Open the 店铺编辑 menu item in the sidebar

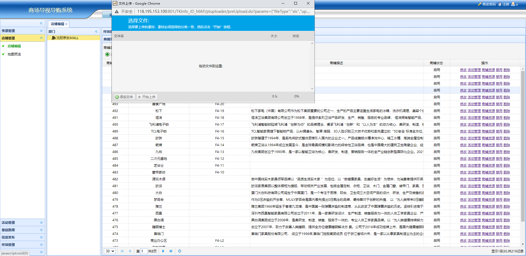click(14, 46)
